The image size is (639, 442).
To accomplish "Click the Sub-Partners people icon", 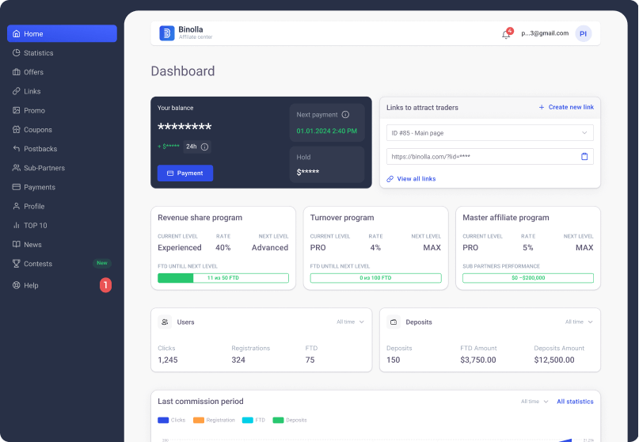I will tap(17, 168).
